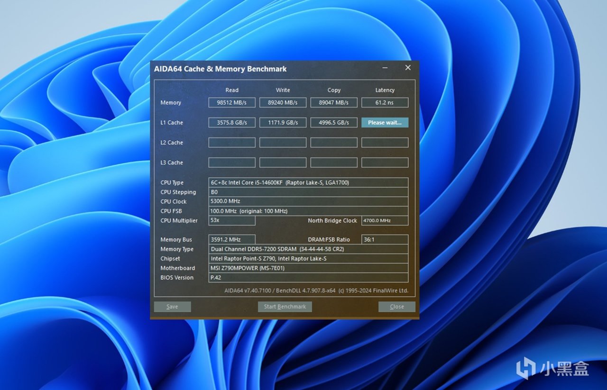Image resolution: width=607 pixels, height=390 pixels.
Task: Click the Write column header
Action: [283, 90]
